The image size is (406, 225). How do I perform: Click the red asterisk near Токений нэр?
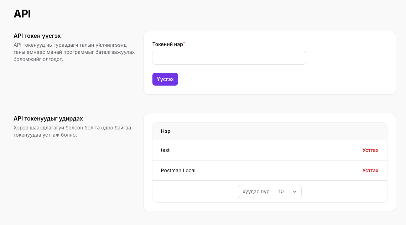[184, 43]
